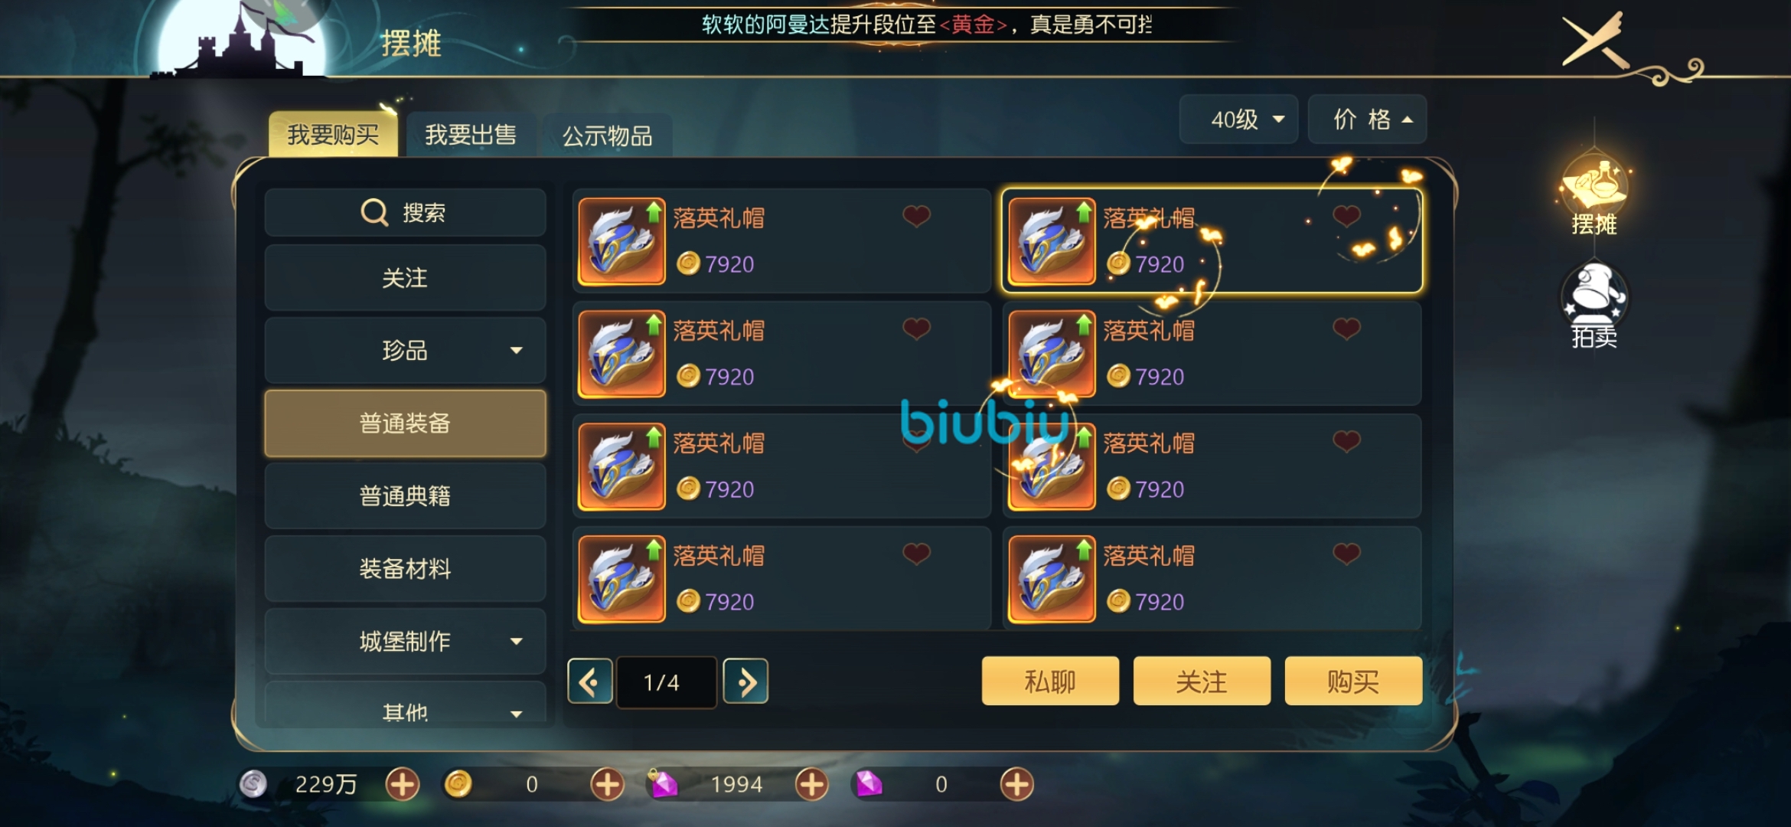1791x827 pixels.
Task: Expand the 城堡制作 category
Action: (405, 641)
